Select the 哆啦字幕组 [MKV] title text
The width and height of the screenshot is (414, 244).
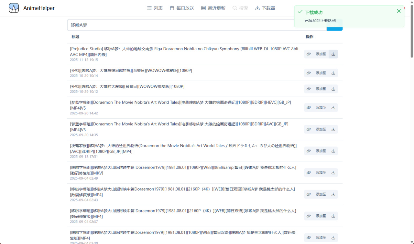pyautogui.click(x=183, y=170)
